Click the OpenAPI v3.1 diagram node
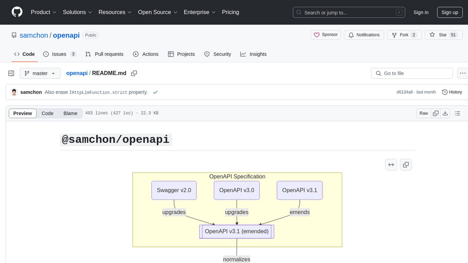This screenshot has height=263, width=468. point(300,190)
